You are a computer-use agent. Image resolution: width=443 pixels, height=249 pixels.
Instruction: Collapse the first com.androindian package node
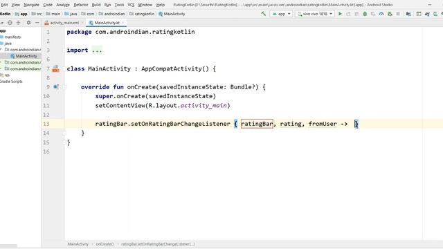pyautogui.click(x=1, y=50)
